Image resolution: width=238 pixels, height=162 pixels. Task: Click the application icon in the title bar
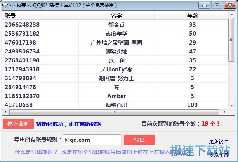[x=5, y=5]
